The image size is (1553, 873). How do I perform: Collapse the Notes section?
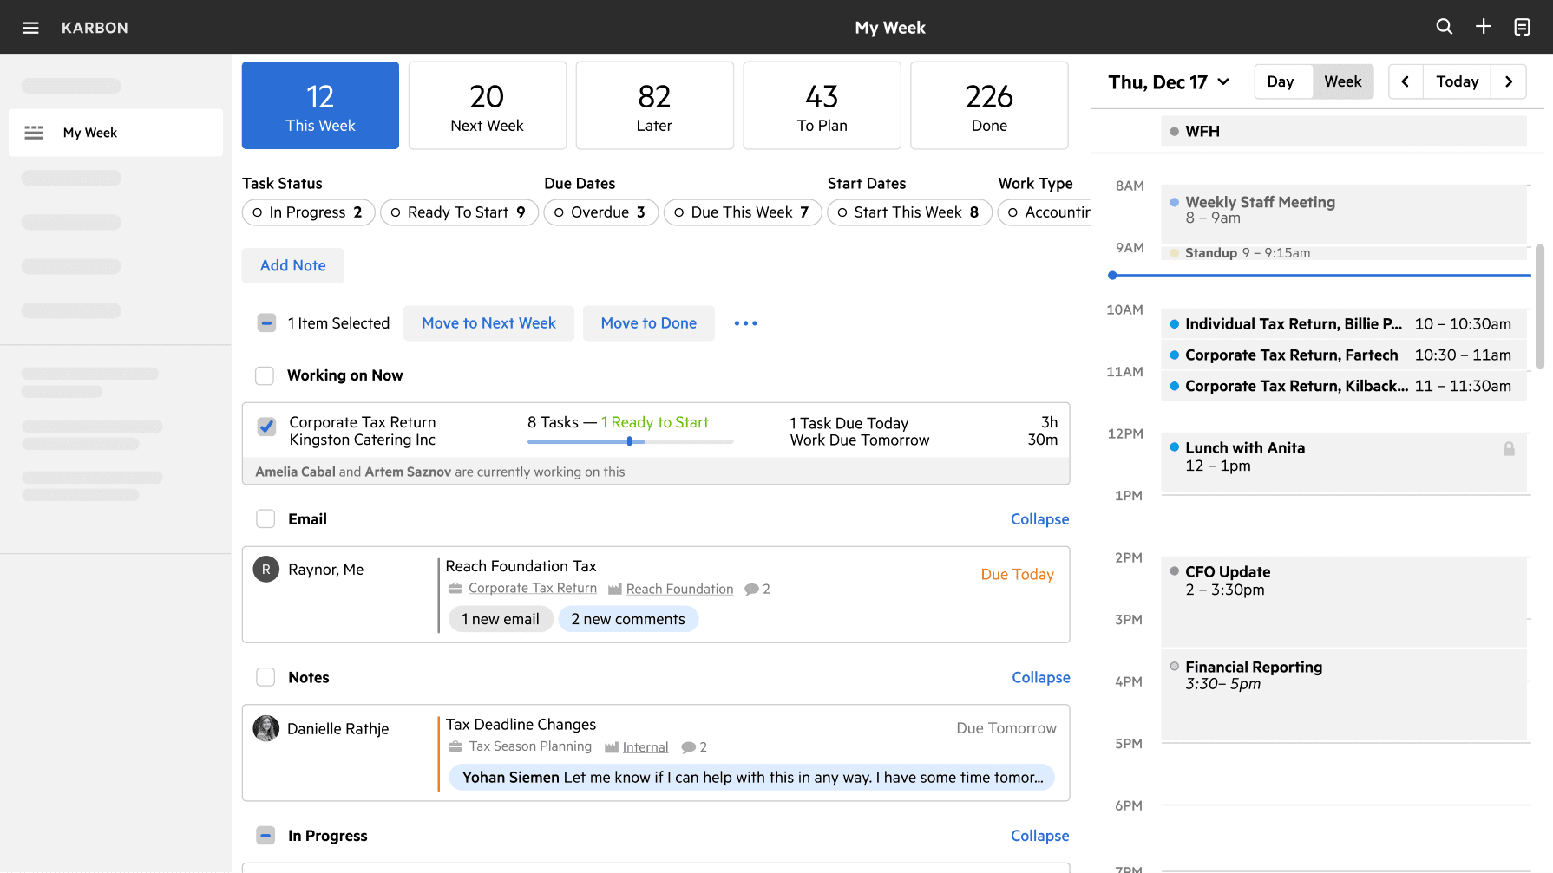pos(1040,678)
